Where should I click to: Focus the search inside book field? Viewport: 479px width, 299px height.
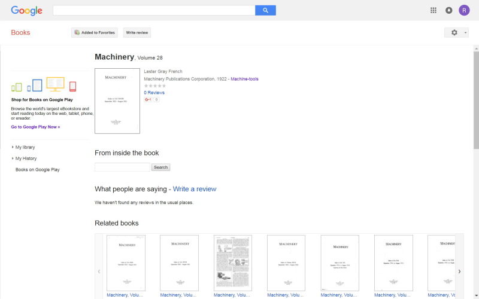pyautogui.click(x=122, y=167)
